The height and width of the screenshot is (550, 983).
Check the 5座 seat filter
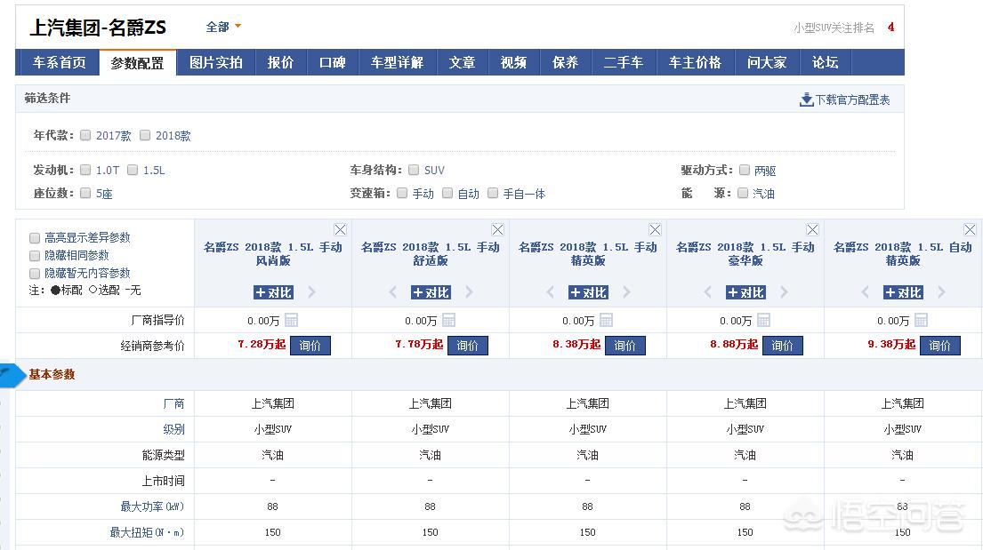pos(86,193)
